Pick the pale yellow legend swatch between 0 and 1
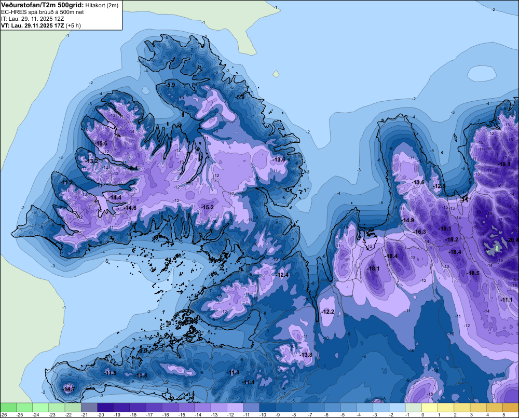Image resolution: width=519 pixels, height=418 pixels. coord(430,408)
